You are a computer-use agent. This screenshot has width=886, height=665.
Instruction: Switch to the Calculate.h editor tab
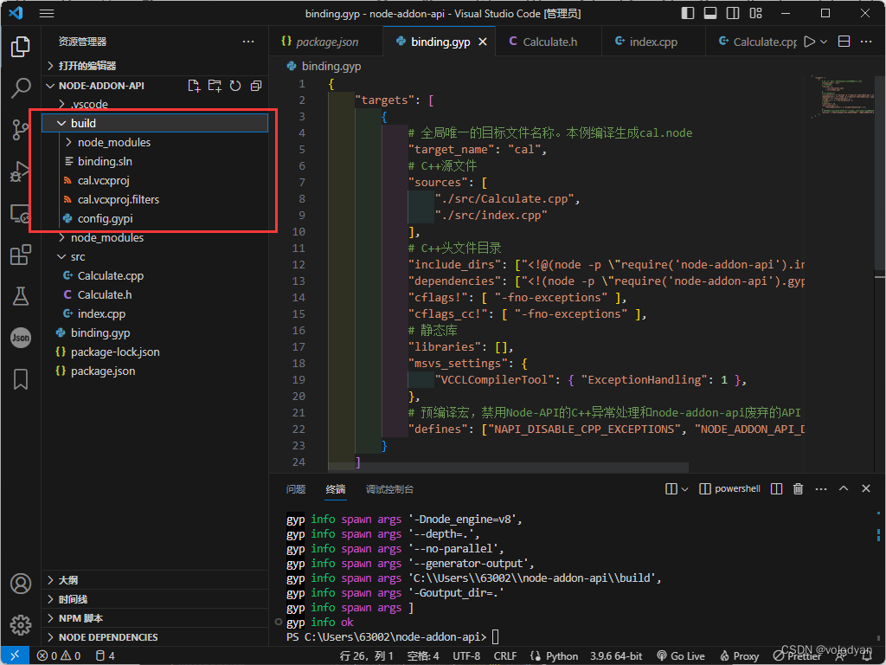tap(549, 42)
